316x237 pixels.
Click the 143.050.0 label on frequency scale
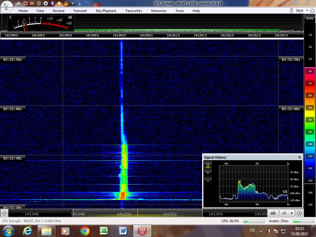tap(119, 35)
